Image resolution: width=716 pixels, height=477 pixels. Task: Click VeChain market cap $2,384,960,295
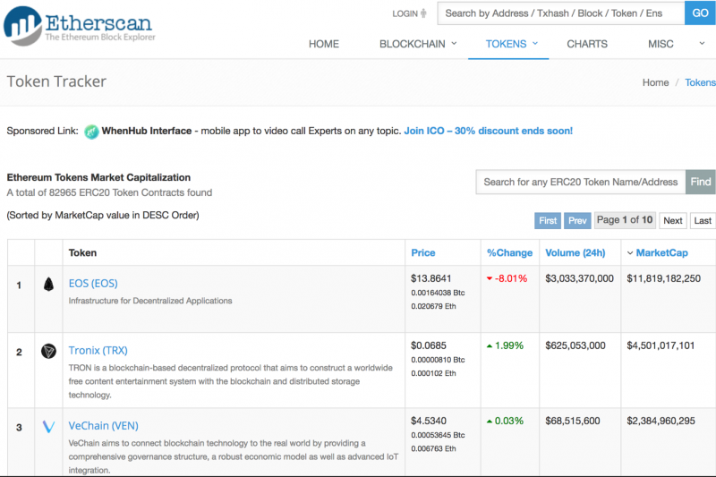pyautogui.click(x=661, y=421)
